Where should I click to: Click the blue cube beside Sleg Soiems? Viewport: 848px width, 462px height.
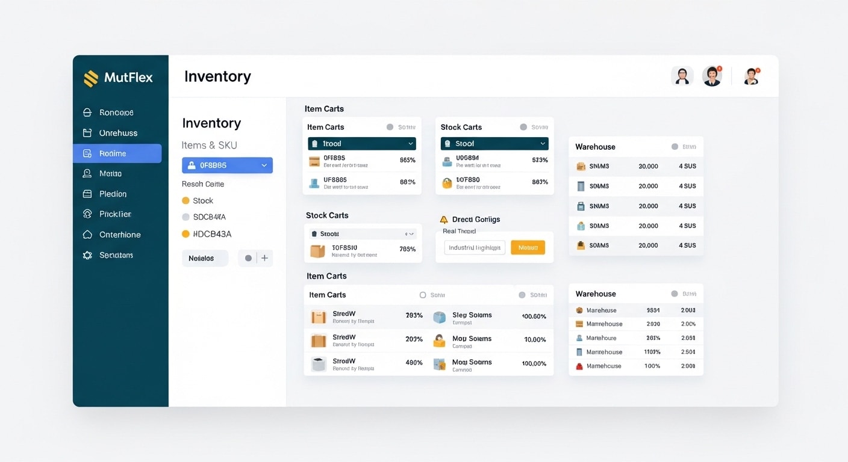(440, 317)
